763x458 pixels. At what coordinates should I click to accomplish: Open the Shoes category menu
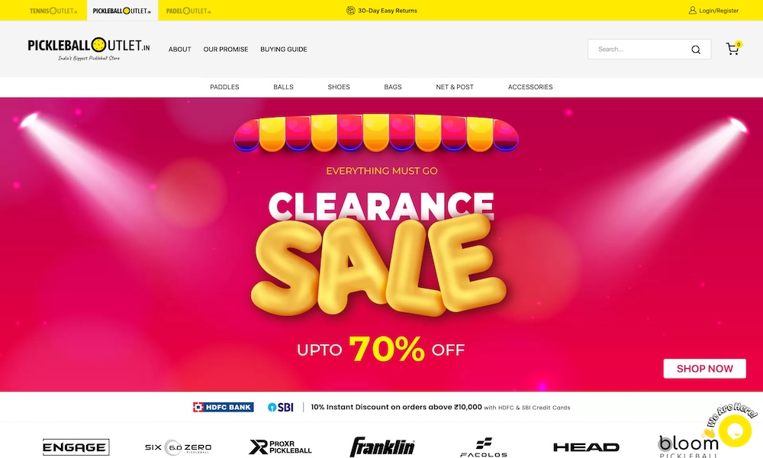point(339,87)
